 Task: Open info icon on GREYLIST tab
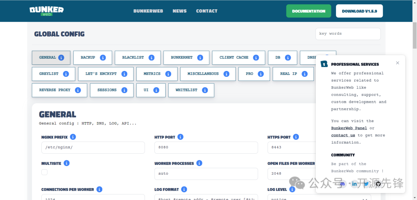(66, 74)
